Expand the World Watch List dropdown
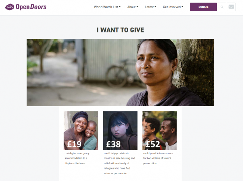The width and height of the screenshot is (243, 181). coord(107,7)
